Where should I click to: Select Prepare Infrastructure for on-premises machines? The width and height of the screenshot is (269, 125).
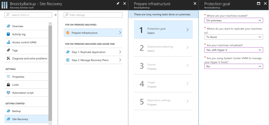(93, 33)
